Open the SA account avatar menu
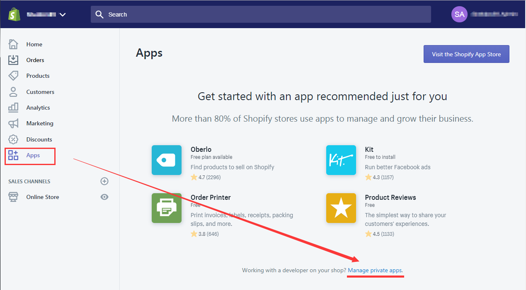 tap(459, 14)
